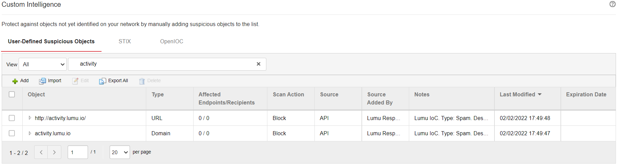Sort by Scan Action column header
This screenshot has height=165, width=618.
[x=288, y=94]
